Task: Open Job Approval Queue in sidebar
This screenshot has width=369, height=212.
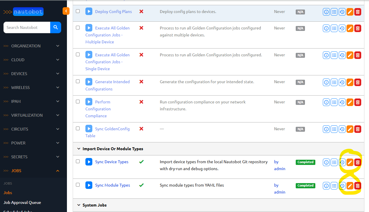Action: 22,202
